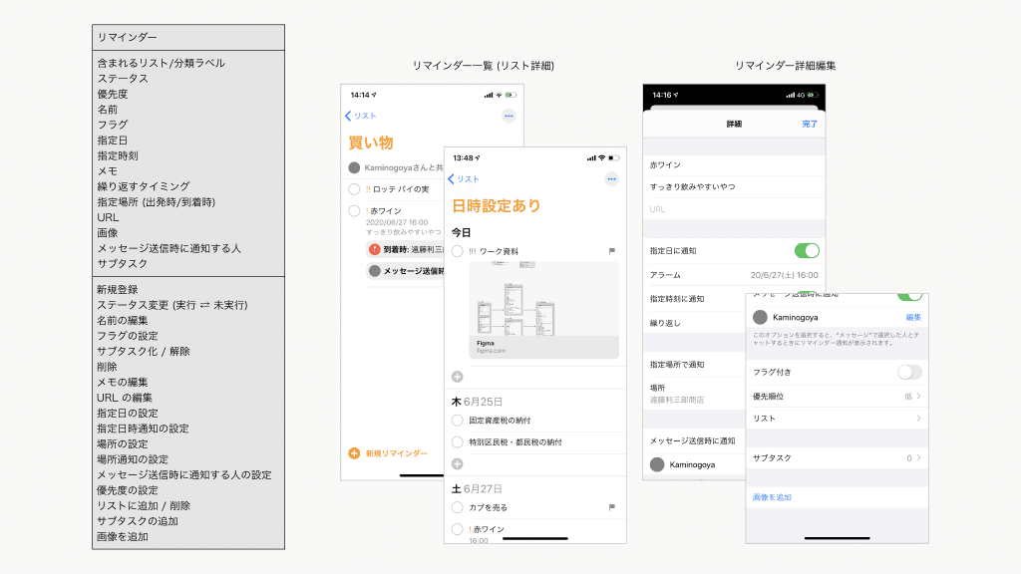This screenshot has width=1021, height=574.
Task: Tap the back chevron リスト in 日時設定あり screen
Action: pos(464,179)
